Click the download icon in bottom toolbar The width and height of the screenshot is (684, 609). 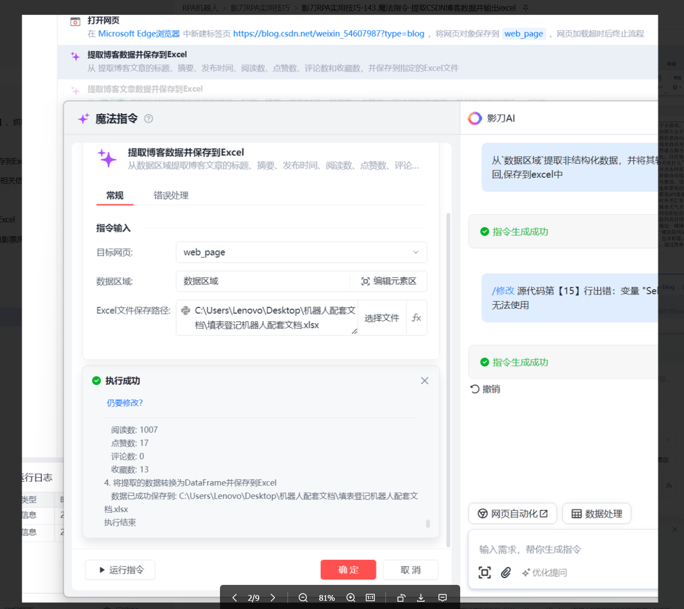[x=421, y=597]
